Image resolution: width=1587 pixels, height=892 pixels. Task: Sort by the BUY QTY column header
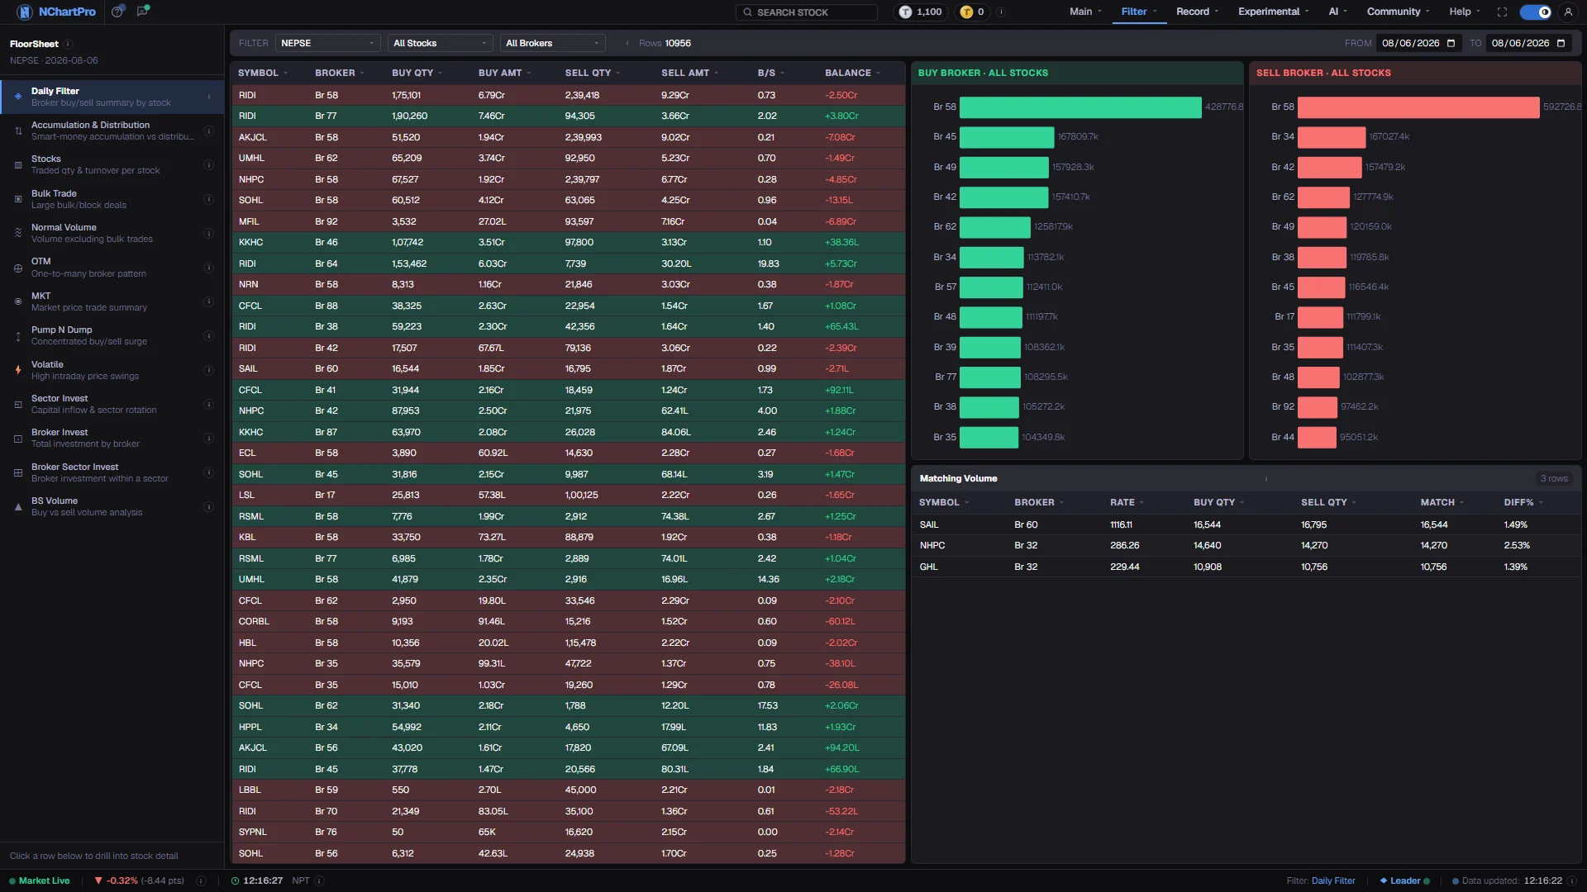pos(417,73)
